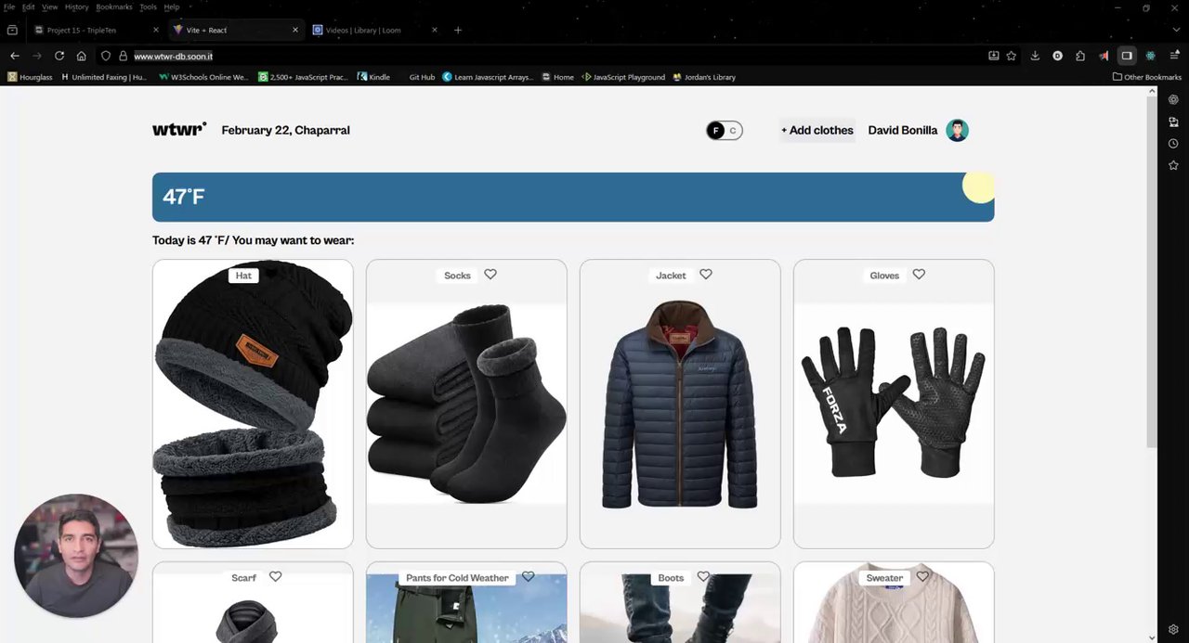Open the bookmarks star sidebar icon
The image size is (1189, 643).
[1173, 165]
